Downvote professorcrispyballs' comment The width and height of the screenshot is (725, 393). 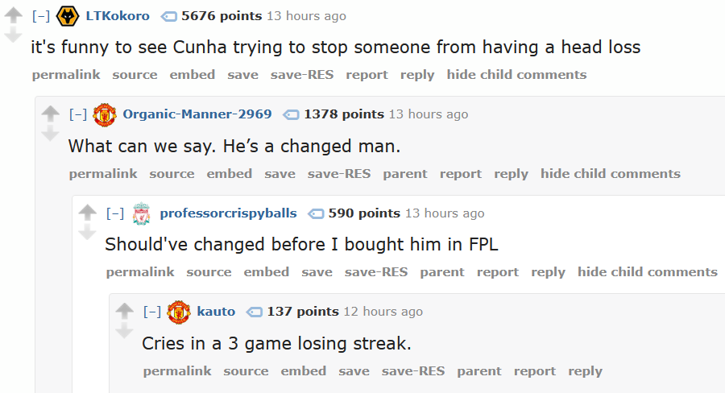click(87, 232)
